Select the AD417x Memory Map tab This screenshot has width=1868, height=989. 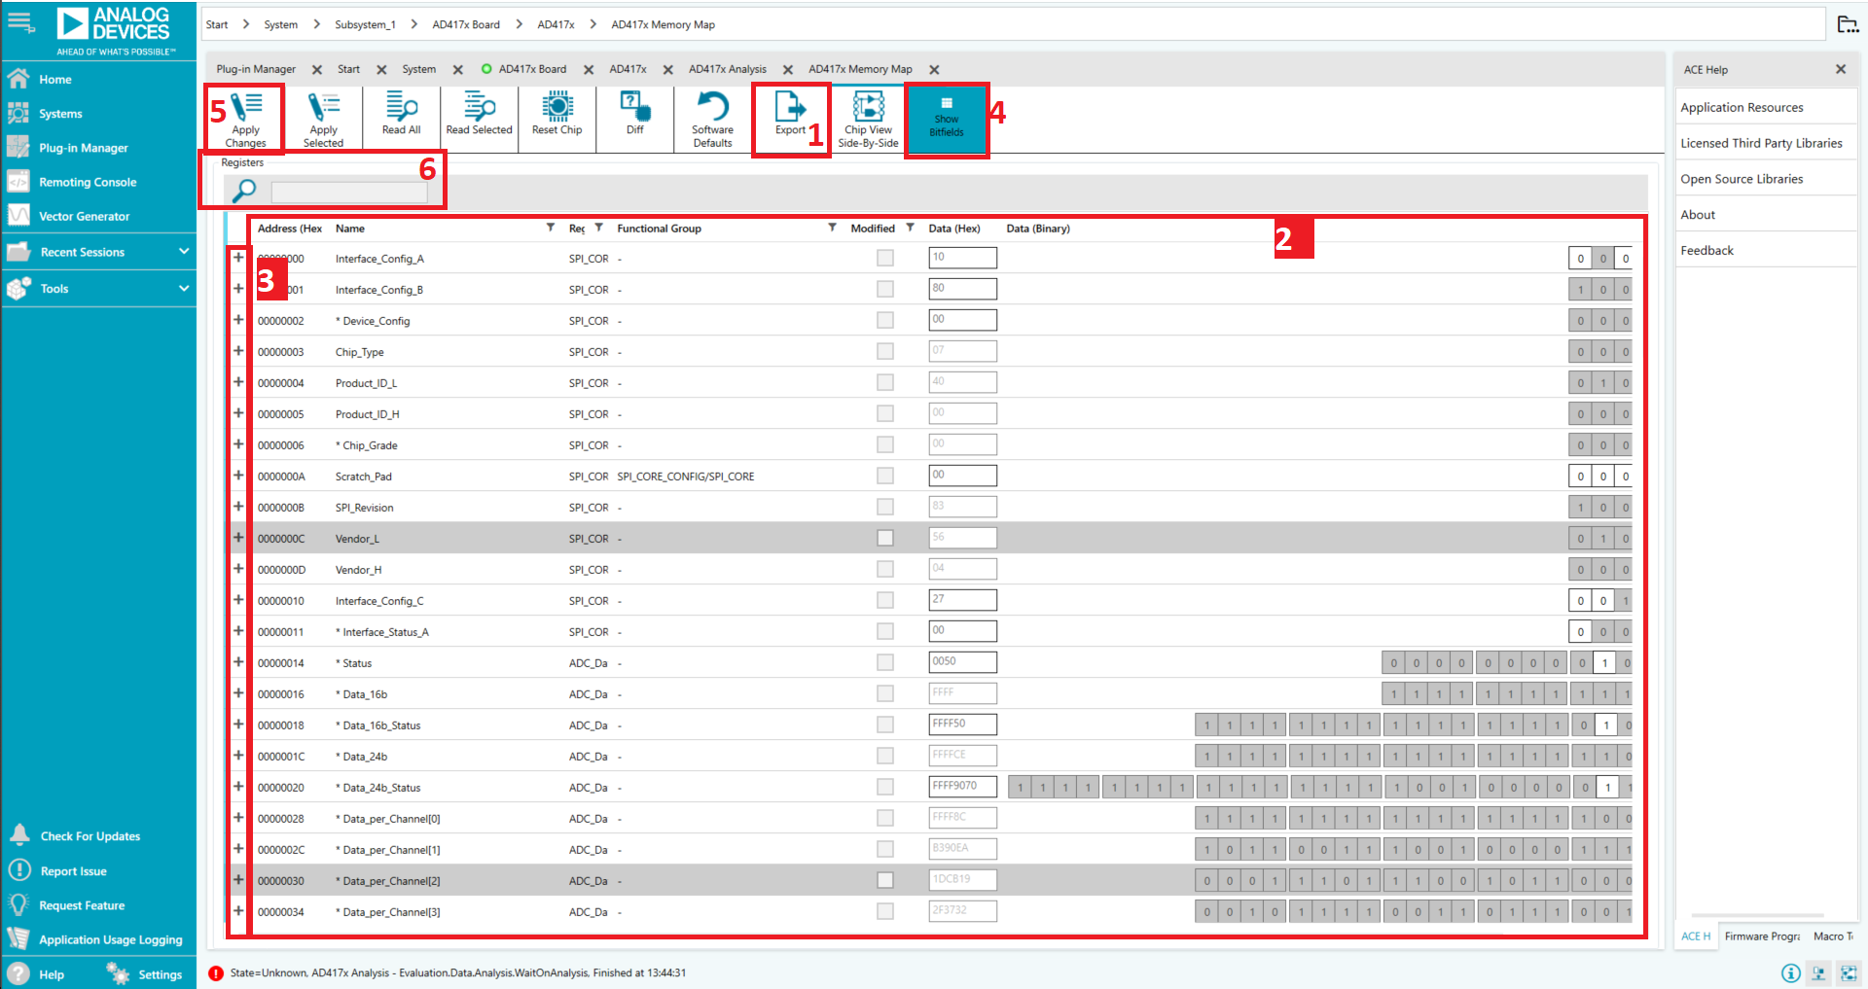[x=860, y=69]
